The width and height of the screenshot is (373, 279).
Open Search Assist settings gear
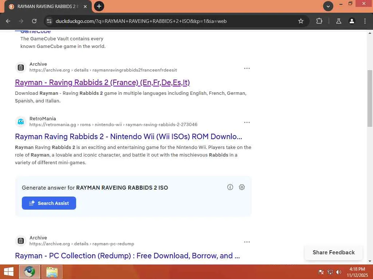pyautogui.click(x=242, y=187)
